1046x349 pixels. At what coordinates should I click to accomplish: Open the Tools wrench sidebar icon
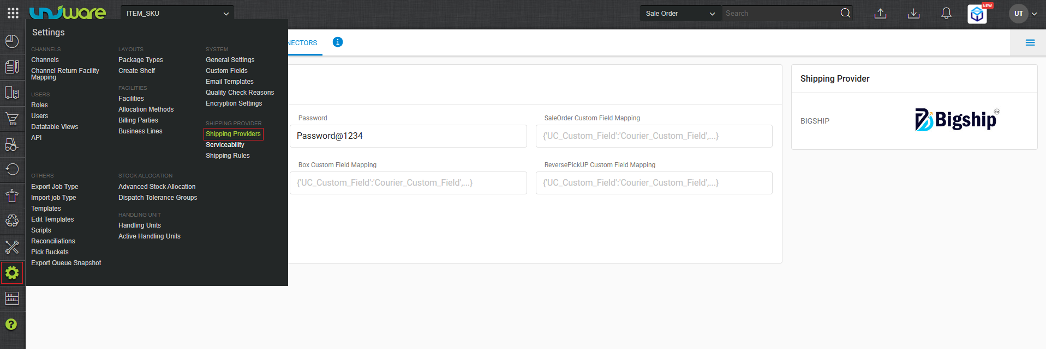tap(12, 247)
